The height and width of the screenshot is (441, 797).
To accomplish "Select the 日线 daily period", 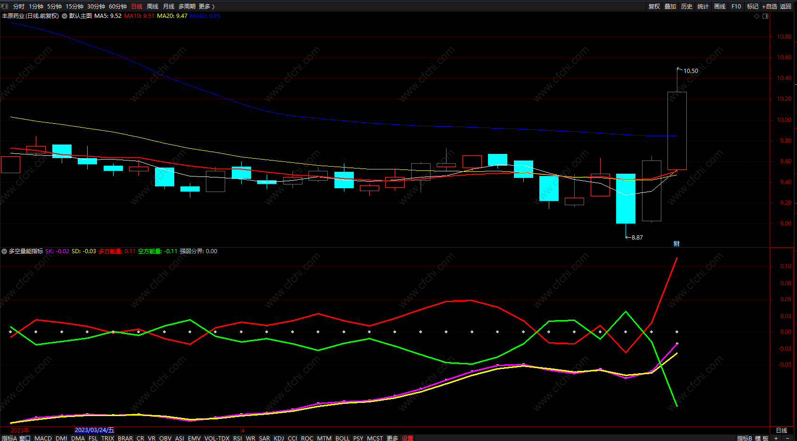I will point(137,7).
